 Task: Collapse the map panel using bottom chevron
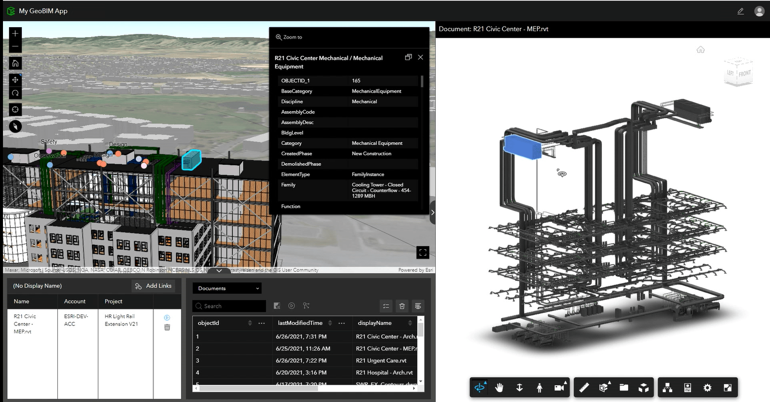click(x=219, y=271)
